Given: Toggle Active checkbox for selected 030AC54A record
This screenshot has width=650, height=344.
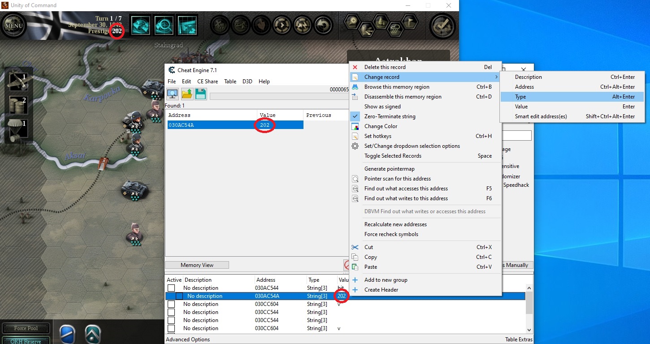Looking at the screenshot, I should (179, 296).
